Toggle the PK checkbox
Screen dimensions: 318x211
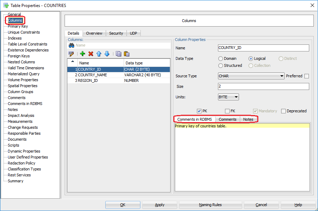click(x=199, y=111)
